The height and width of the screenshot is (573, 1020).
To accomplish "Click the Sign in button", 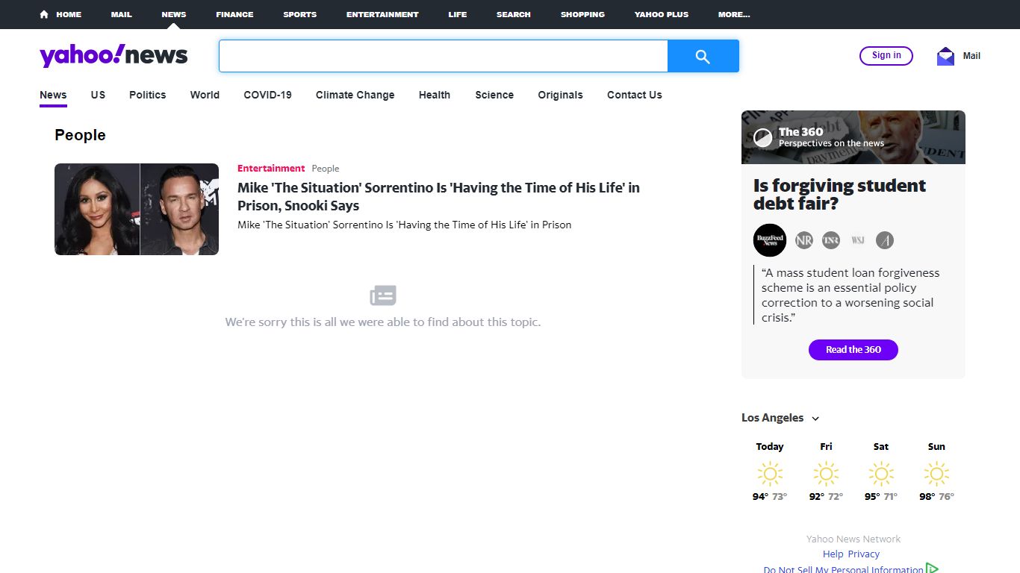I will pos(886,55).
